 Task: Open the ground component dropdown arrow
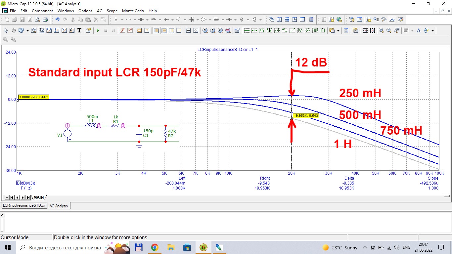point(121,20)
